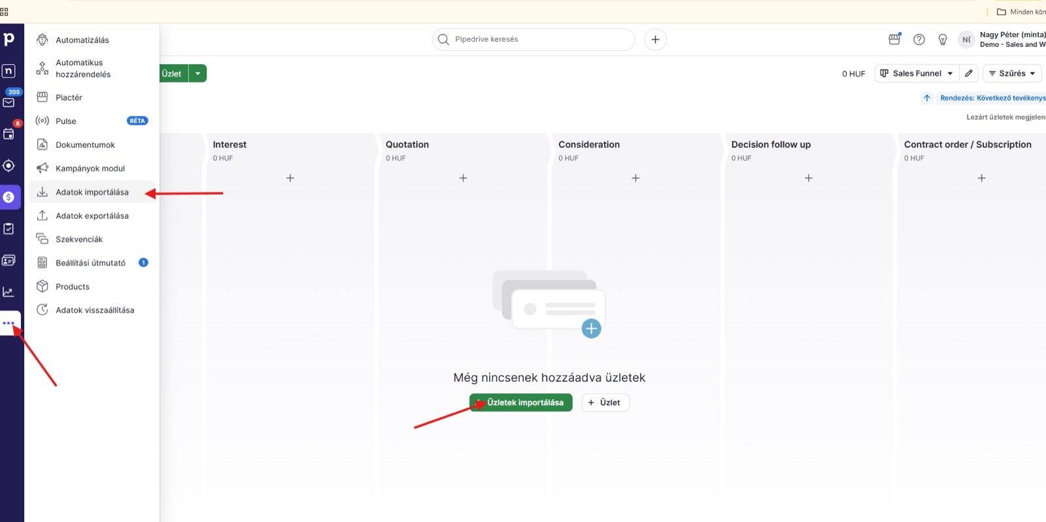
Task: Focus the Pipedrive keresés search field
Action: (x=533, y=39)
